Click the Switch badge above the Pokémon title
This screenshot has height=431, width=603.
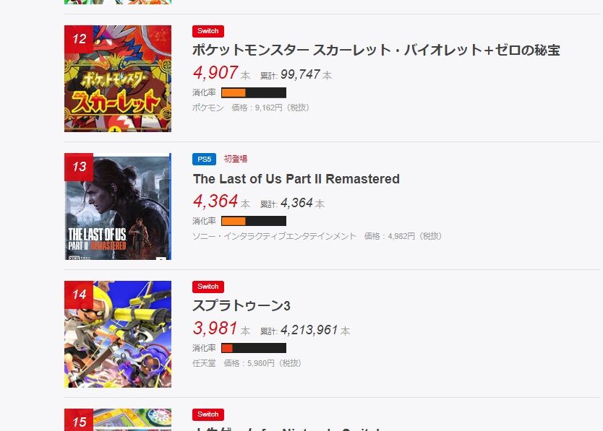click(208, 31)
